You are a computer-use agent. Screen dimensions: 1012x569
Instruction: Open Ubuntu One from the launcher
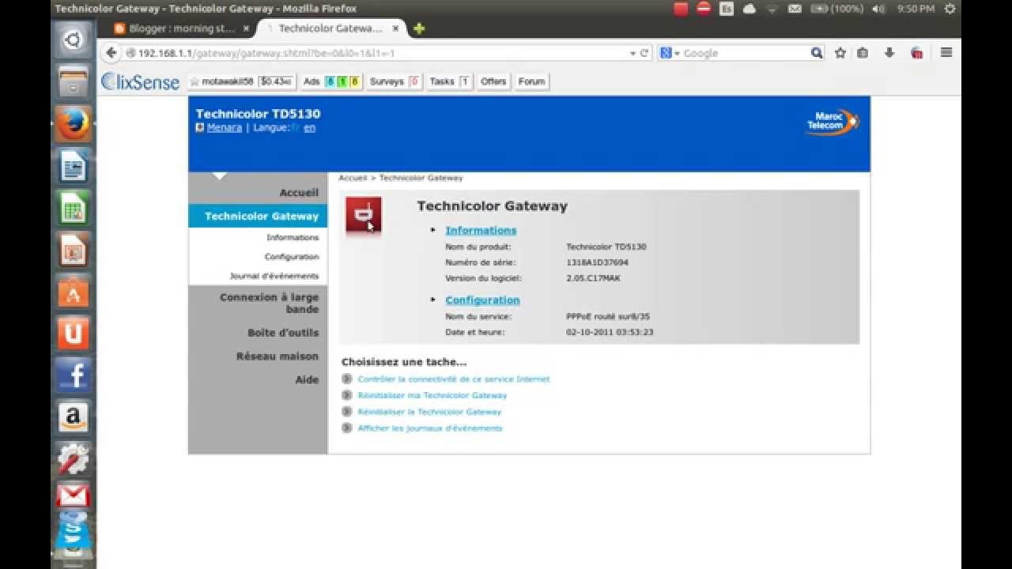pos(74,333)
